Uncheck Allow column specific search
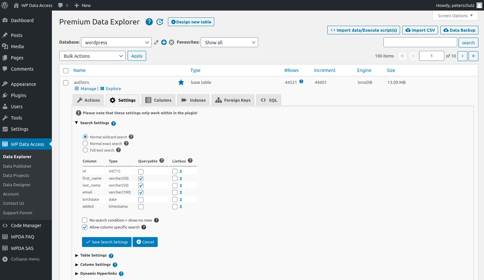The height and width of the screenshot is (280, 484). [x=85, y=227]
